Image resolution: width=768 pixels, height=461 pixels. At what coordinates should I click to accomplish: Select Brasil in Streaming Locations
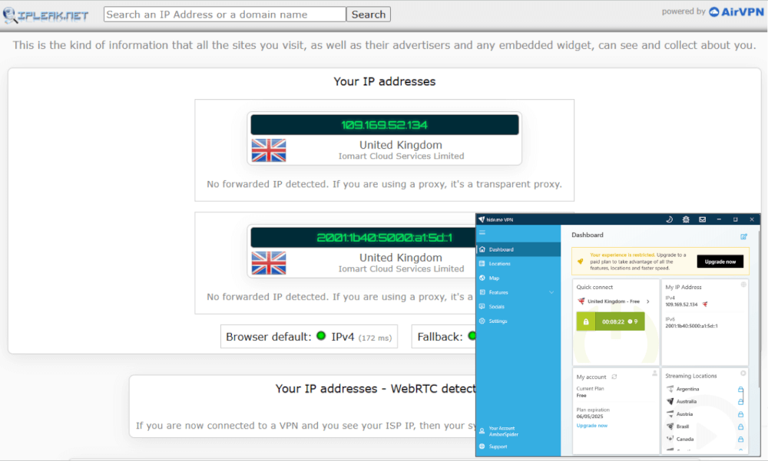682,426
